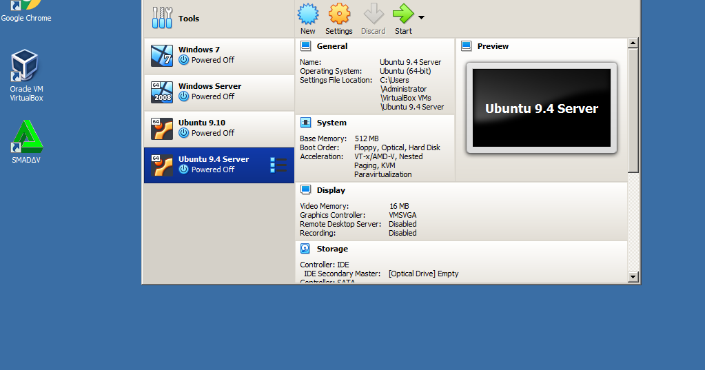Click the 'Ubuntu (64-bit)' operating system value
The width and height of the screenshot is (705, 370).
click(x=405, y=71)
